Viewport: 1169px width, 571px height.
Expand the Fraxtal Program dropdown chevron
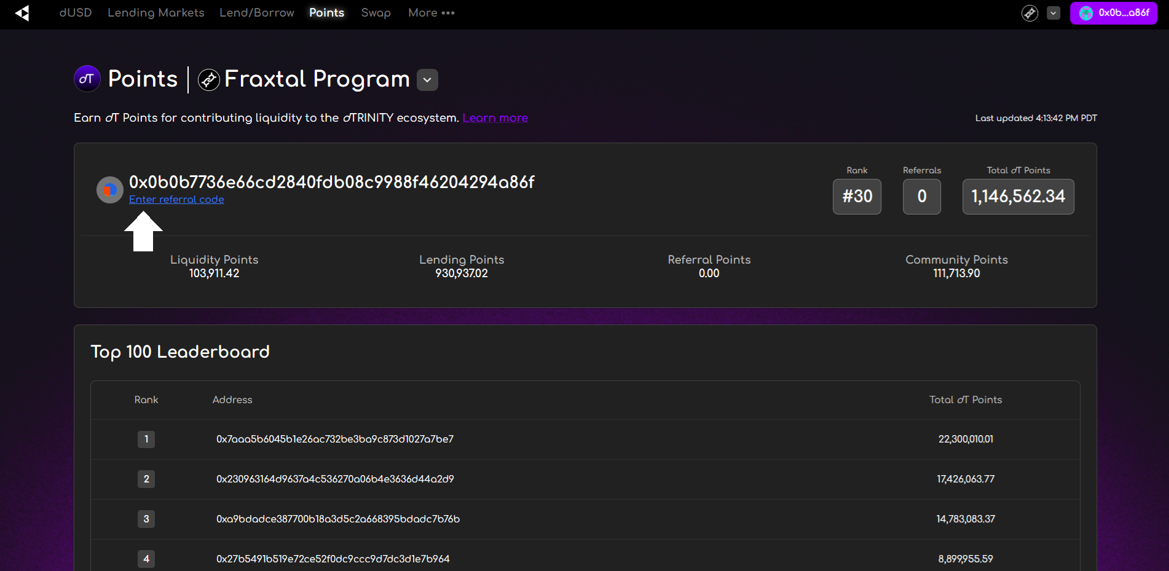[x=427, y=80]
